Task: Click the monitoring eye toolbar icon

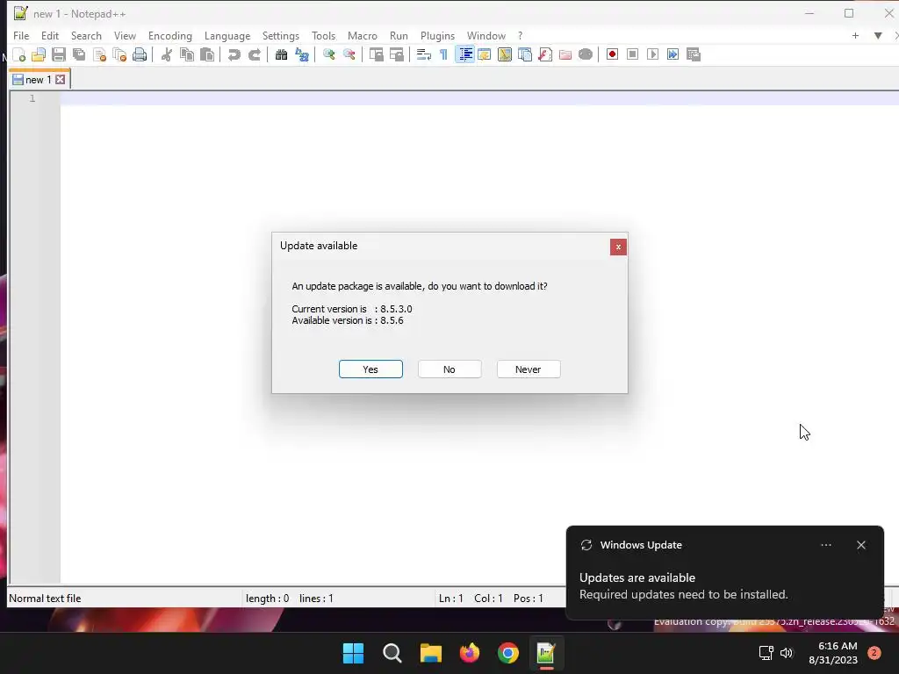Action: pyautogui.click(x=586, y=54)
